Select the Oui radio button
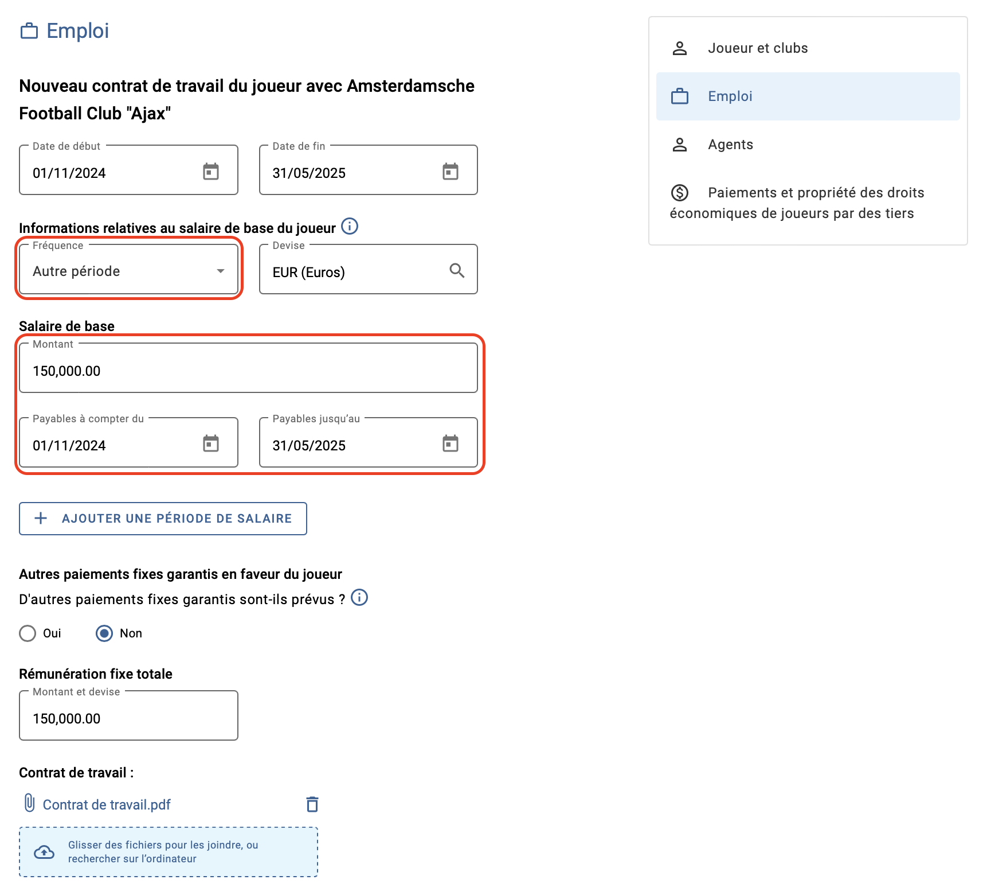This screenshot has width=987, height=895. pos(28,633)
